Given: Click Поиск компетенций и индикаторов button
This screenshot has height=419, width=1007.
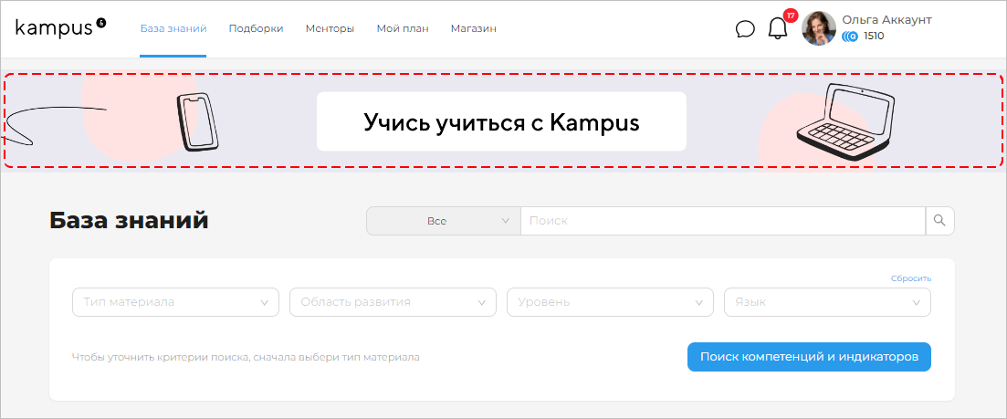Looking at the screenshot, I should pyautogui.click(x=809, y=357).
